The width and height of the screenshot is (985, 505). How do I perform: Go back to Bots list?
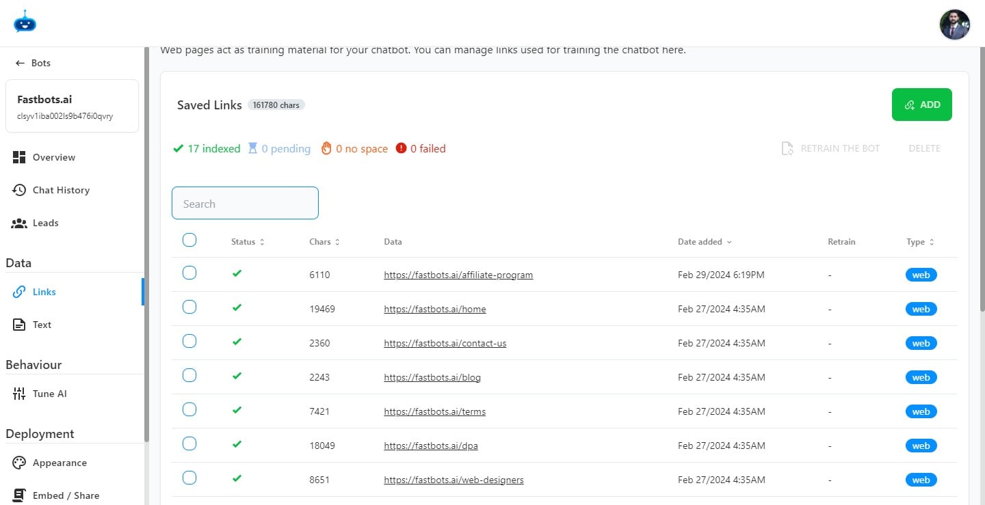pyautogui.click(x=33, y=63)
